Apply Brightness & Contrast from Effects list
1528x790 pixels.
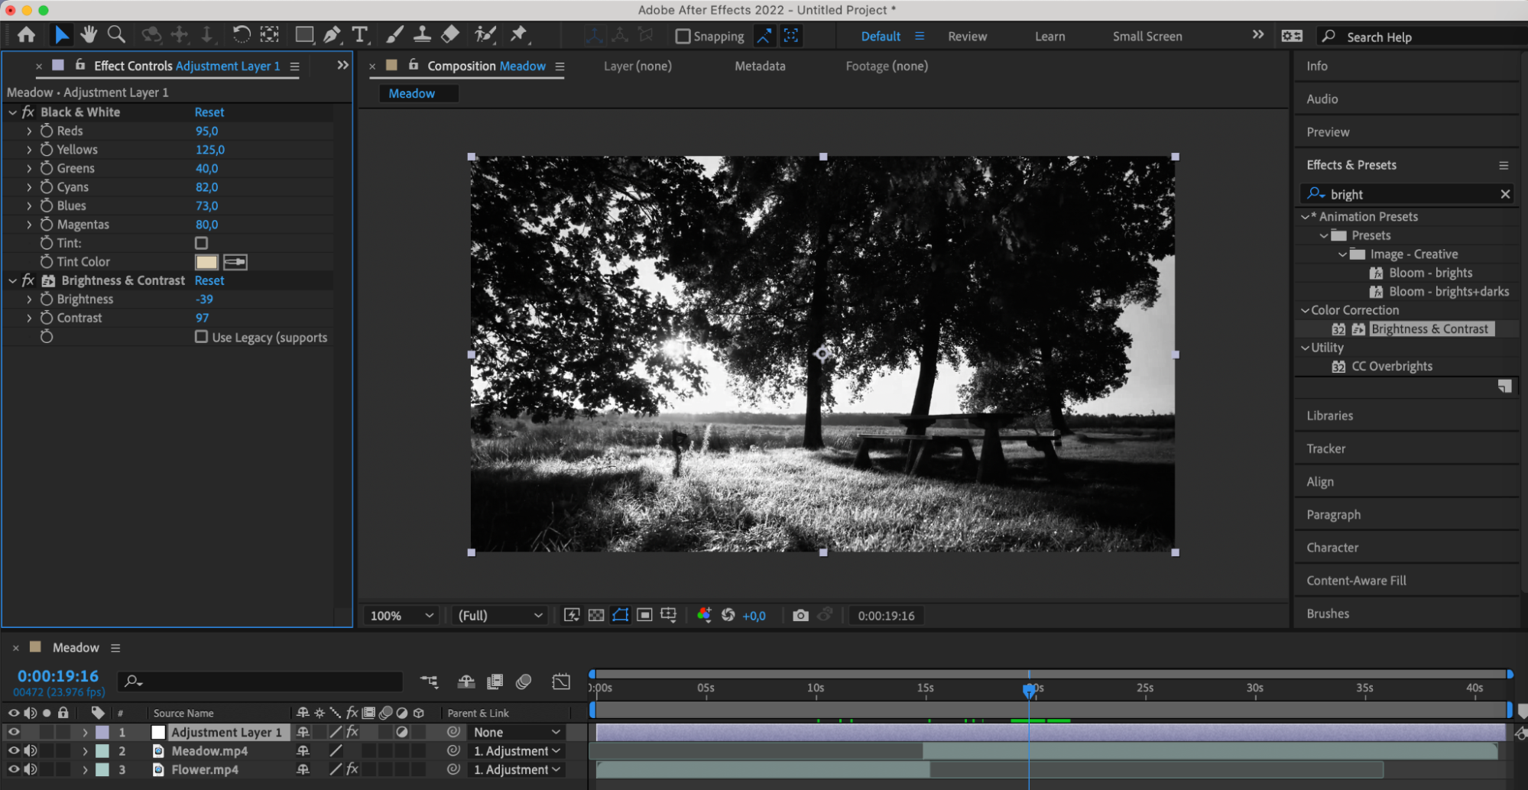pos(1429,329)
